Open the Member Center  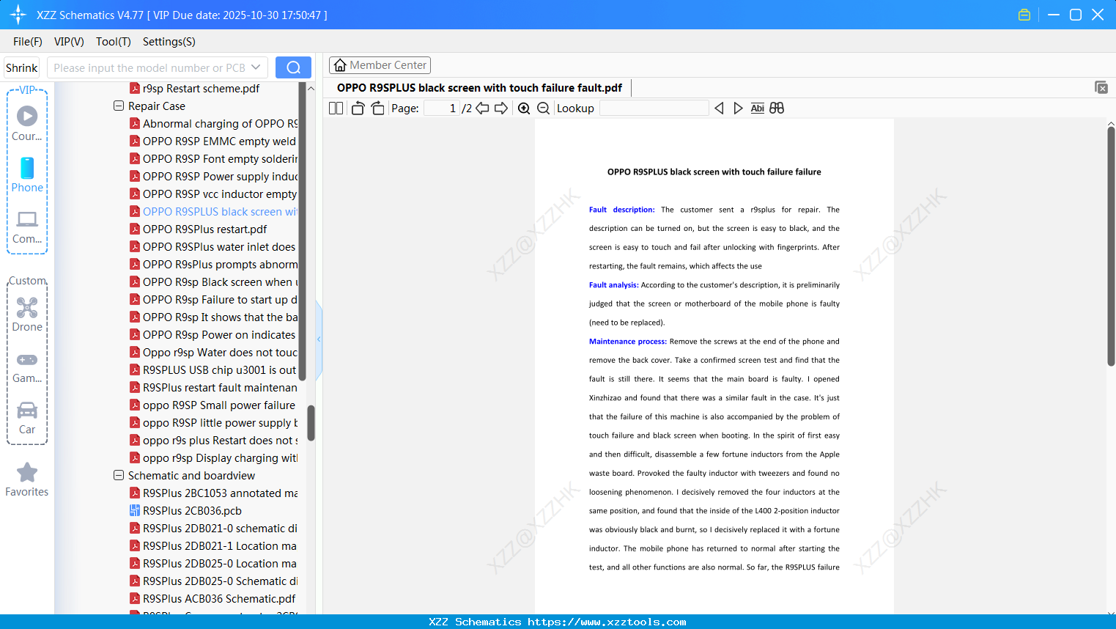(x=380, y=65)
